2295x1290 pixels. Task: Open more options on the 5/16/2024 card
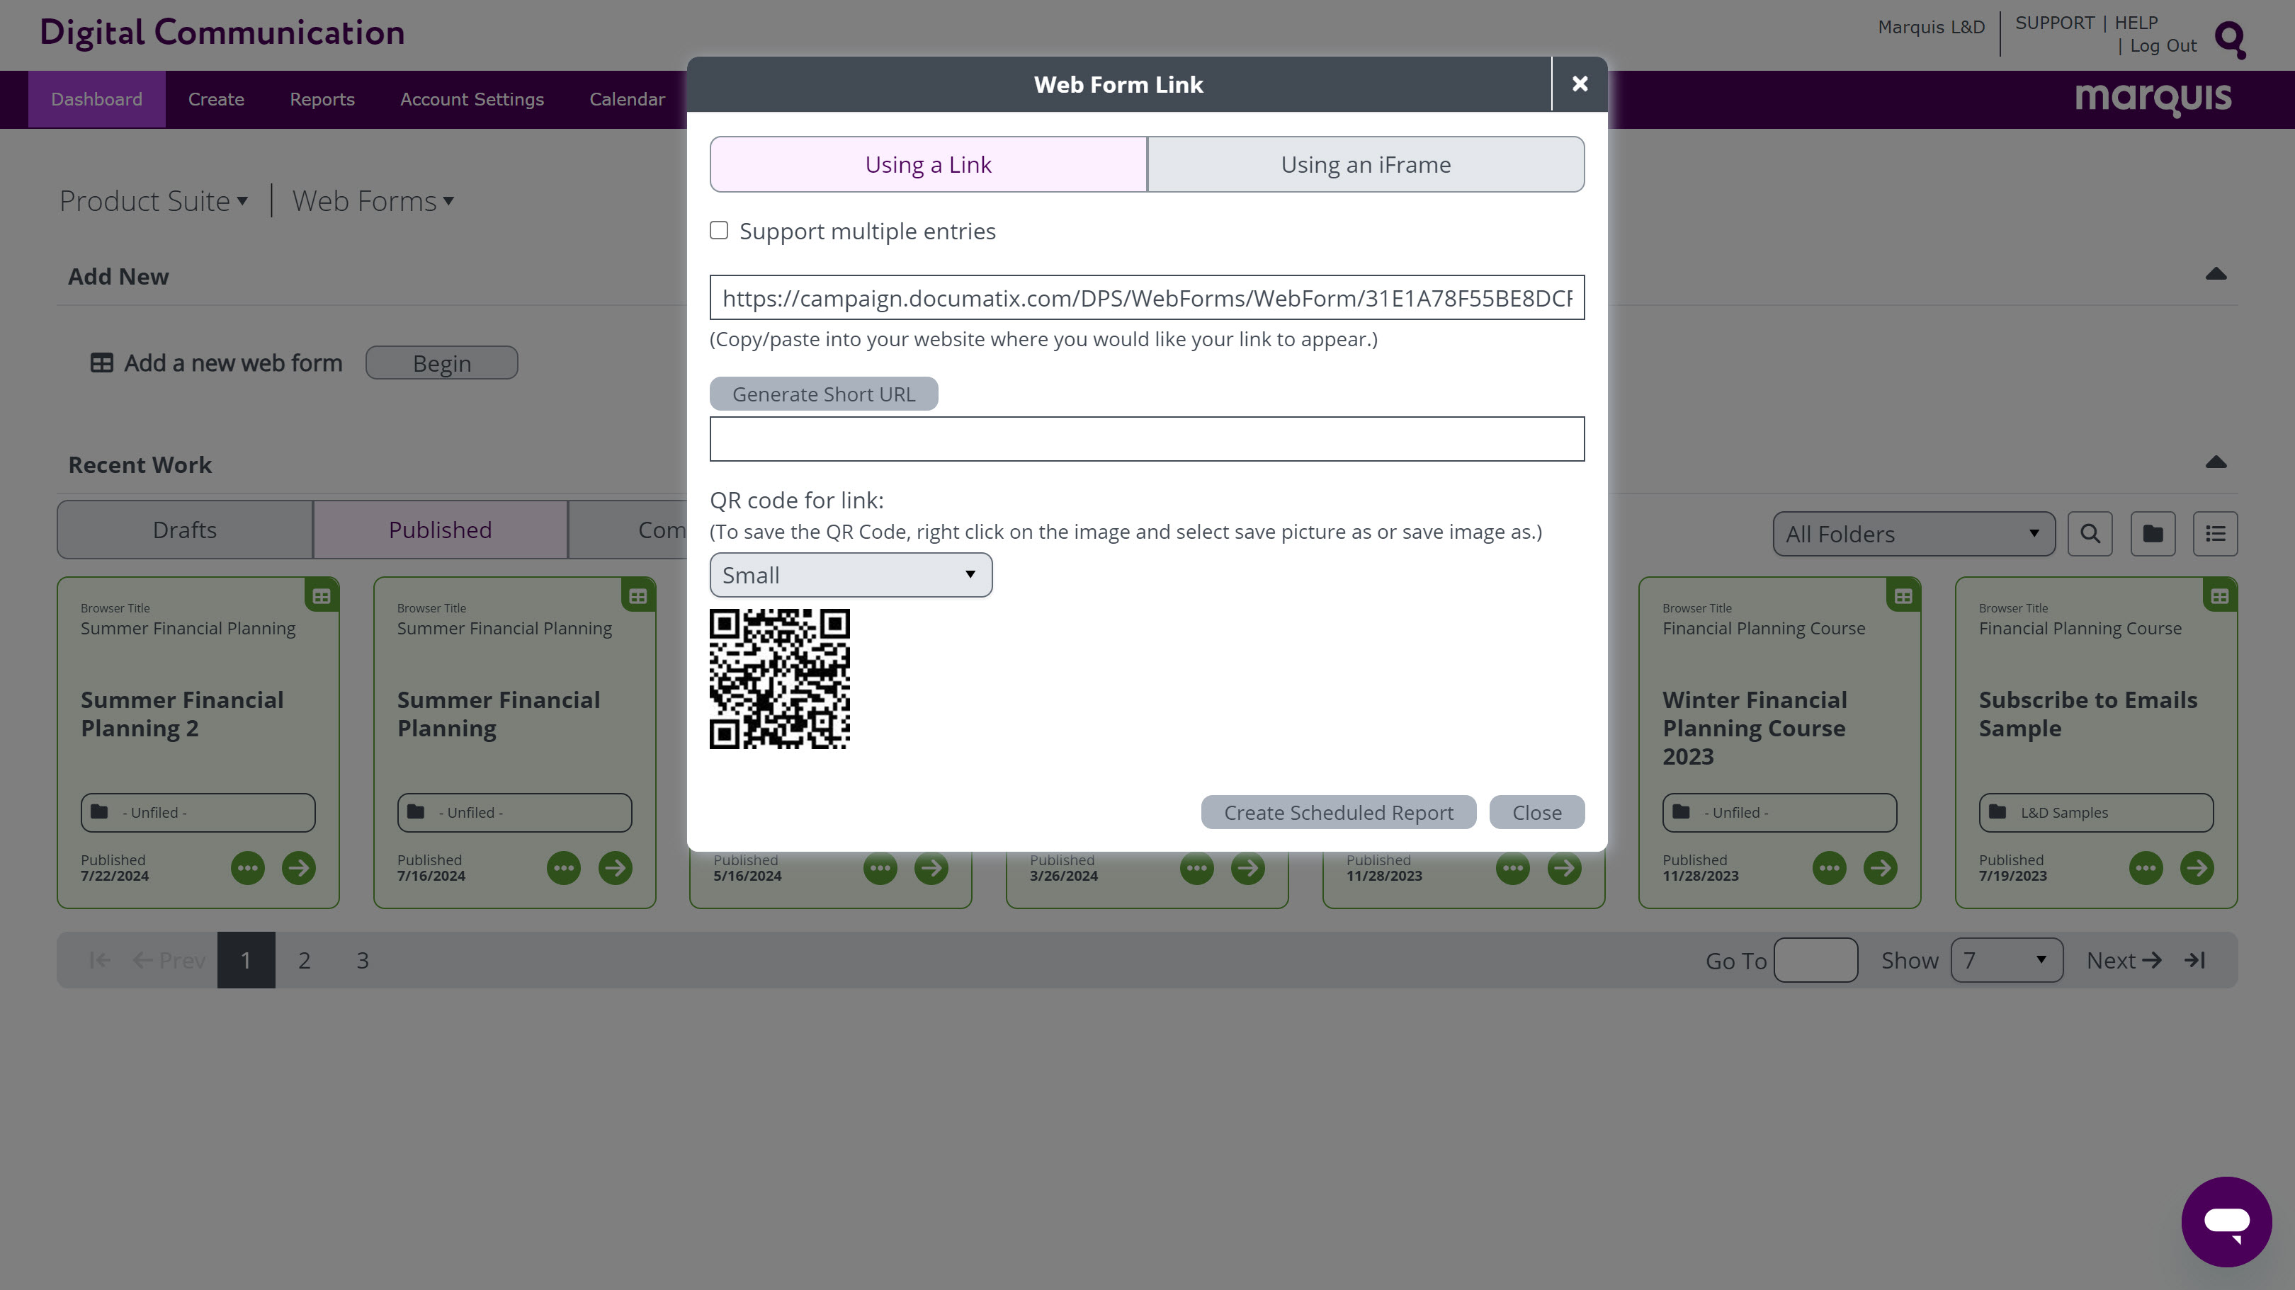click(880, 867)
